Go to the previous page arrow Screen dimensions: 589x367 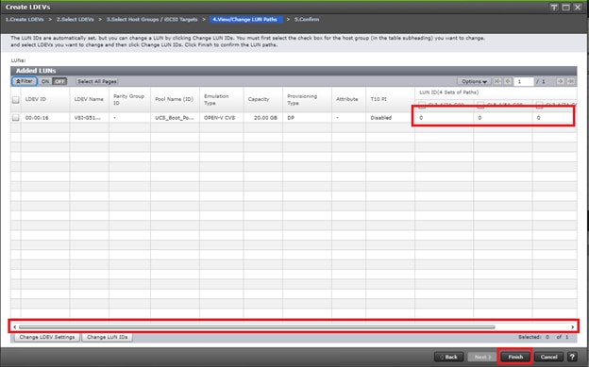[x=508, y=81]
